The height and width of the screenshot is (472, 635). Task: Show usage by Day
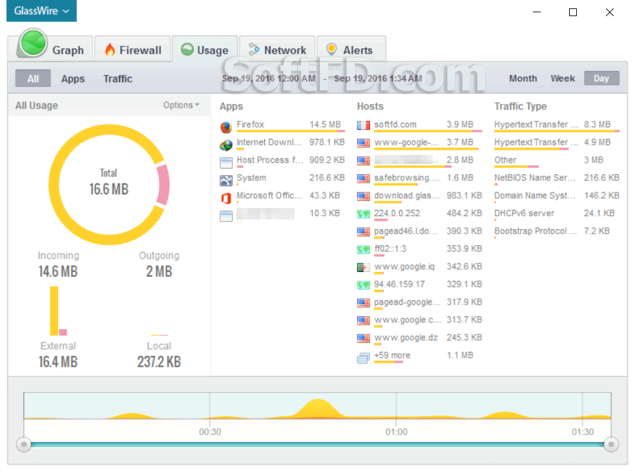[x=601, y=78]
